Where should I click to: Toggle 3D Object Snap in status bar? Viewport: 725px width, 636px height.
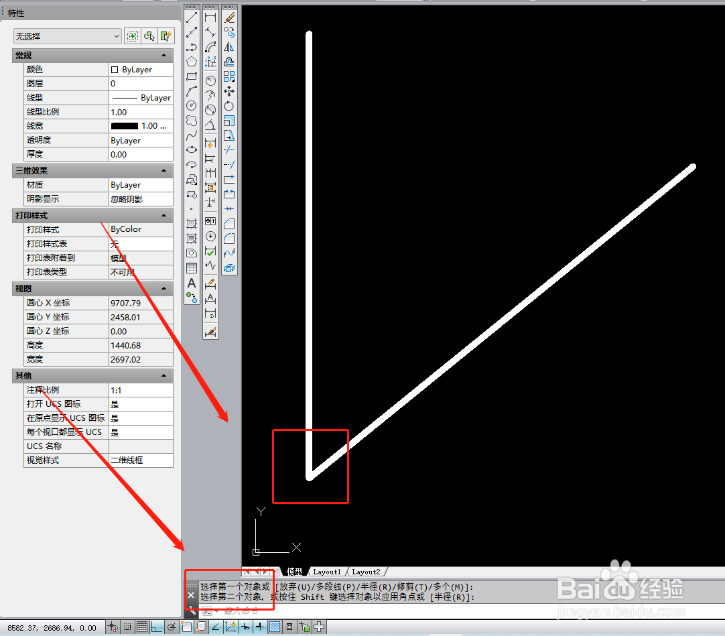(x=201, y=627)
